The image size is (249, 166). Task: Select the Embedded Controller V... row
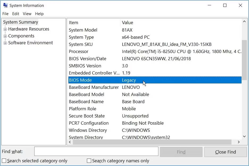click(x=155, y=73)
